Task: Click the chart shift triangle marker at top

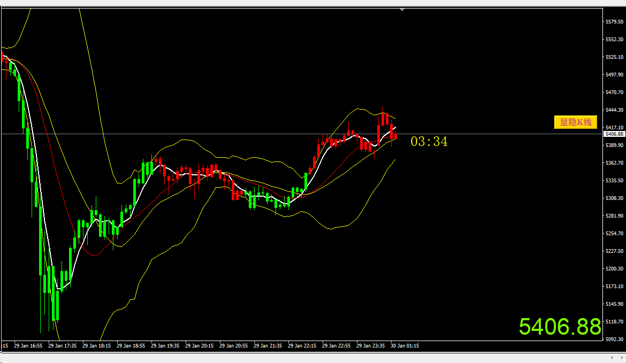Action: tap(402, 10)
